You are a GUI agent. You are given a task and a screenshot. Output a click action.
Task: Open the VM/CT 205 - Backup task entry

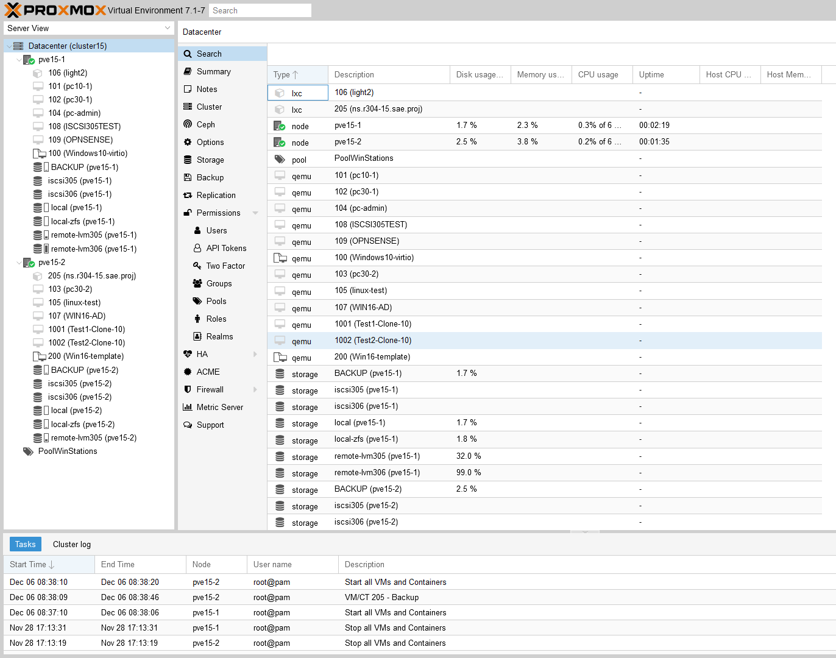pyautogui.click(x=419, y=598)
